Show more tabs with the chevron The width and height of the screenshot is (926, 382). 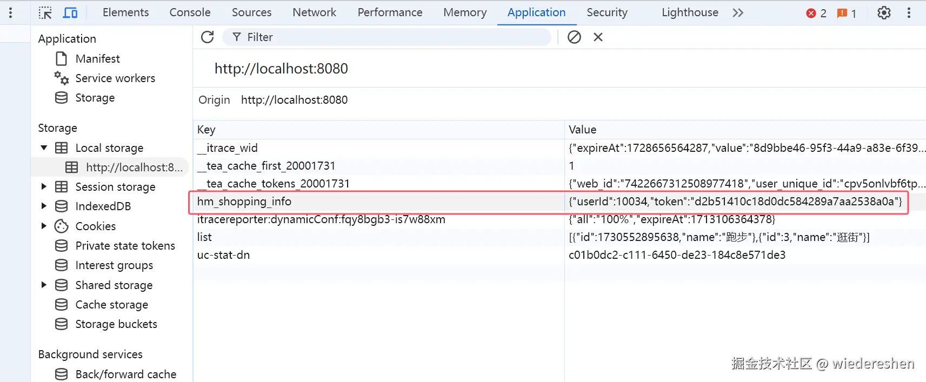click(738, 12)
